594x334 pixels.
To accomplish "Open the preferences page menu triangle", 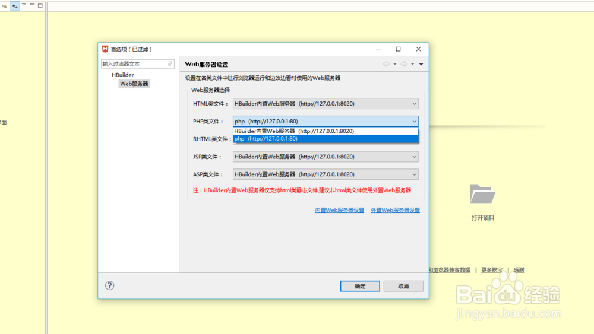I will pos(421,64).
